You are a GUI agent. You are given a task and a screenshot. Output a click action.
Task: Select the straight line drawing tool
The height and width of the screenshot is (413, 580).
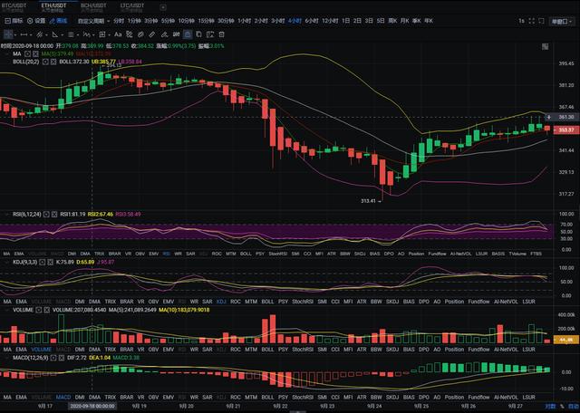24,34
